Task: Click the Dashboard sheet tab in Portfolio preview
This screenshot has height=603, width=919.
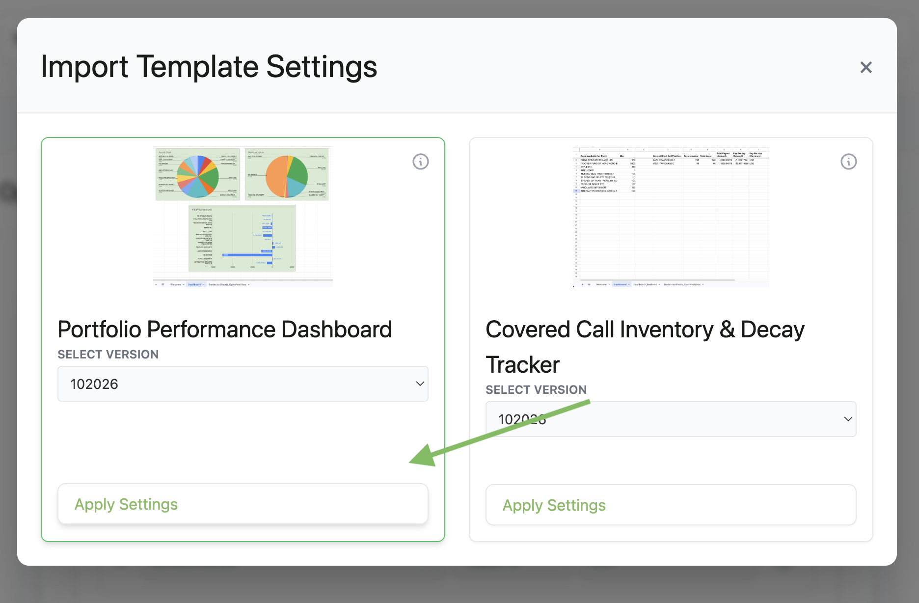Action: tap(195, 285)
